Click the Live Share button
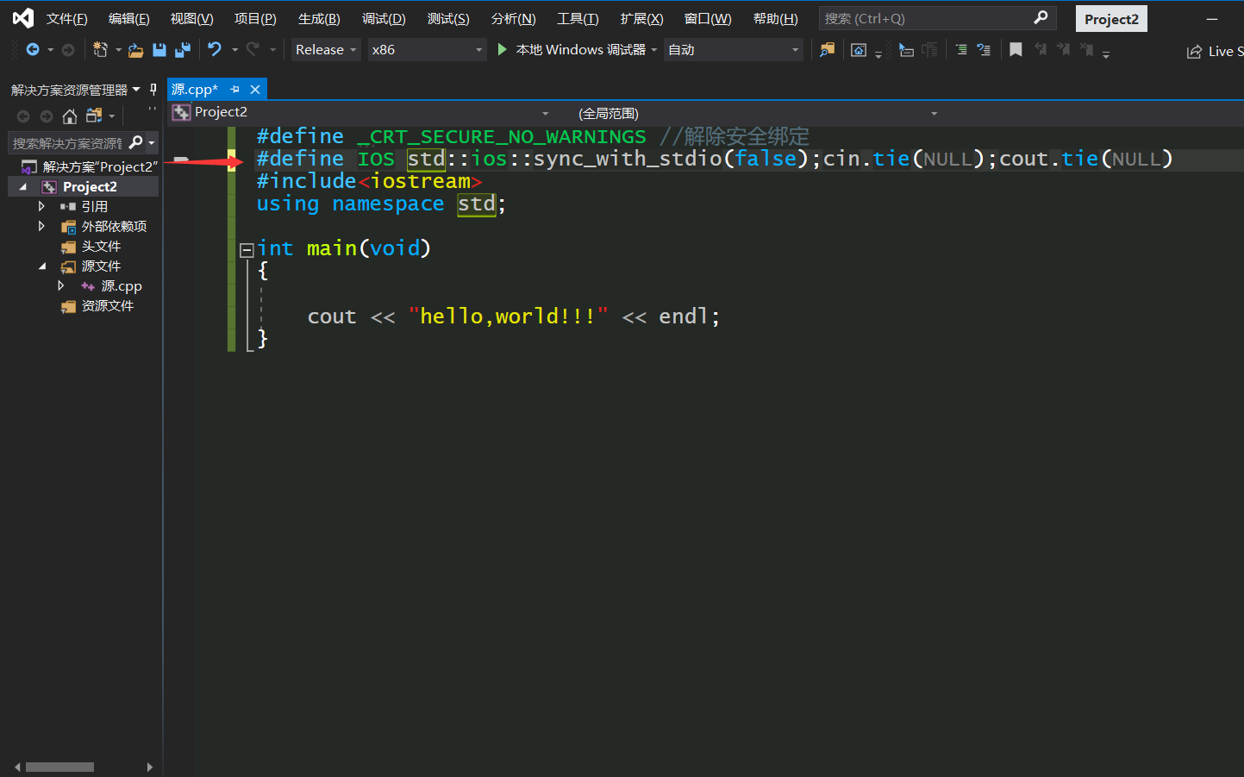1244x777 pixels. 1214,52
